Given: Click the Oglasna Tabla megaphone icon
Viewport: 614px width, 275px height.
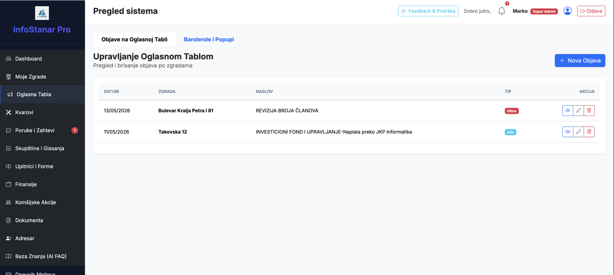Looking at the screenshot, I should click(x=10, y=94).
